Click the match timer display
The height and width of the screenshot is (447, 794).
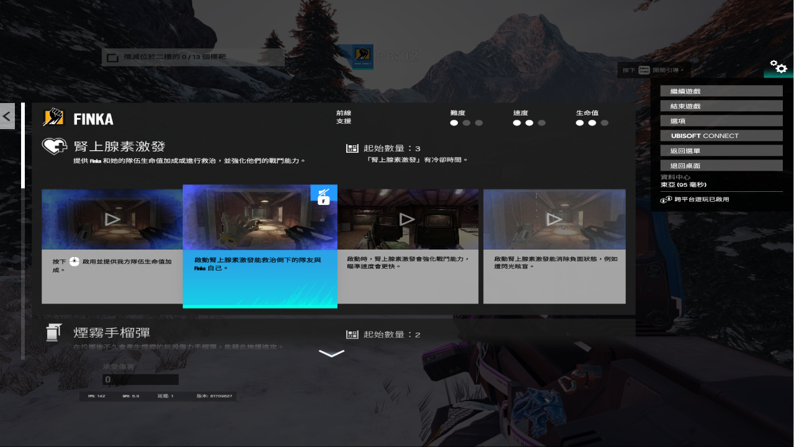point(398,56)
